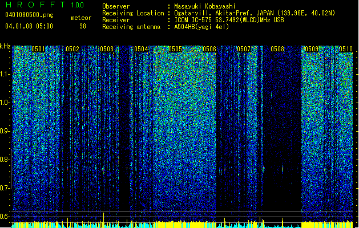This screenshot has height=228, width=359.
Task: Click the 0.7 kHz axis label
Action: pyautogui.click(x=5, y=188)
